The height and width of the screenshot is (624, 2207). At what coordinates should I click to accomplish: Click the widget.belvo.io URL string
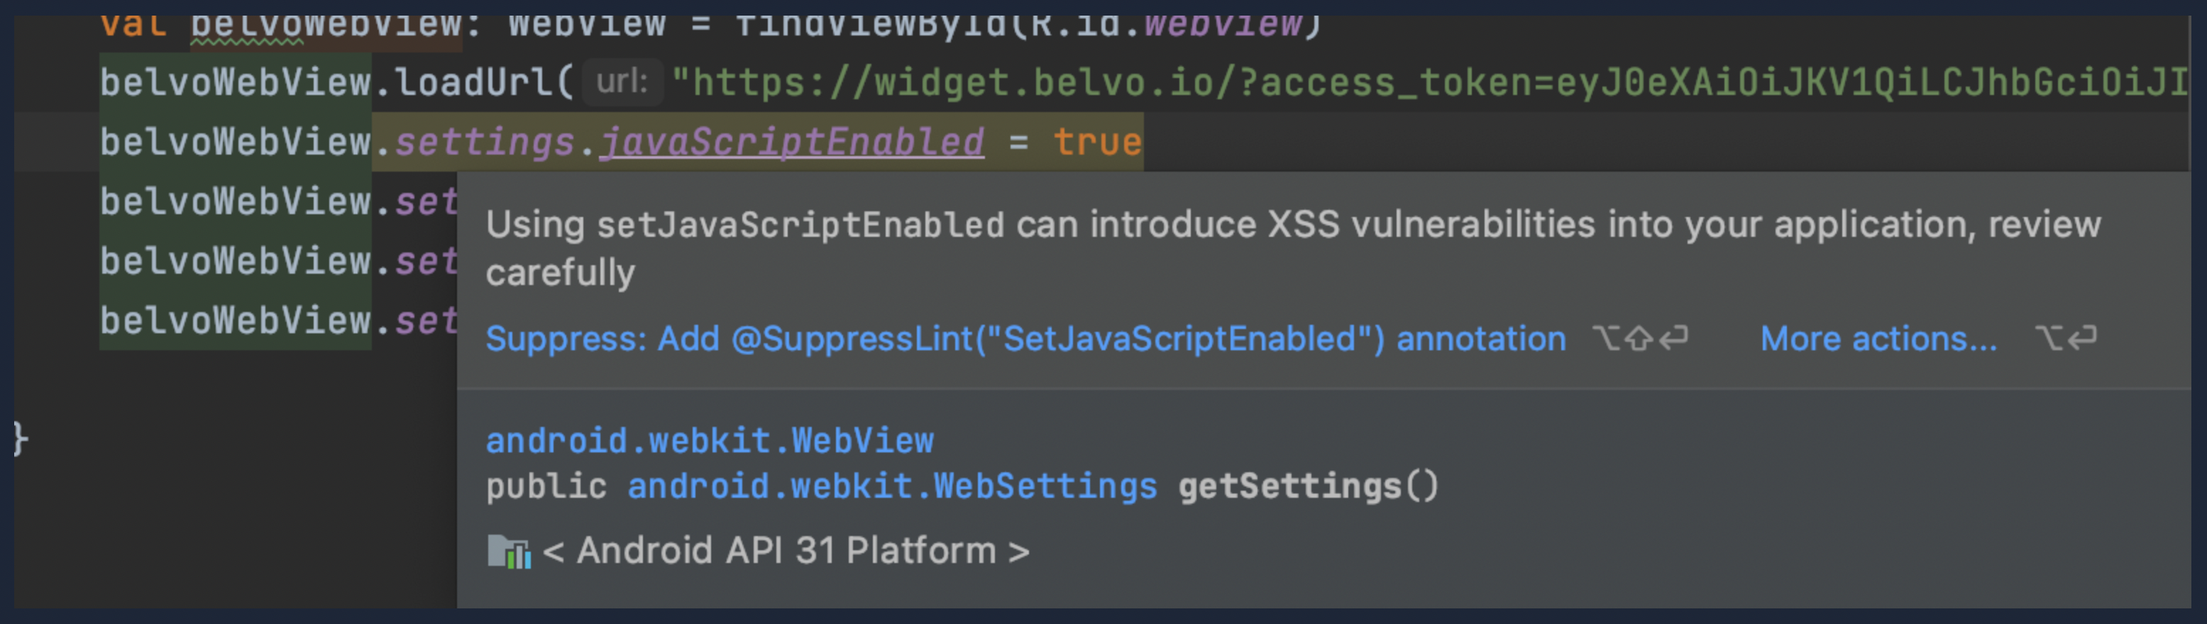tap(1429, 83)
